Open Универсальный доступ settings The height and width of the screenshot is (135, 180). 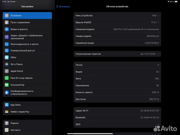click(x=27, y=50)
